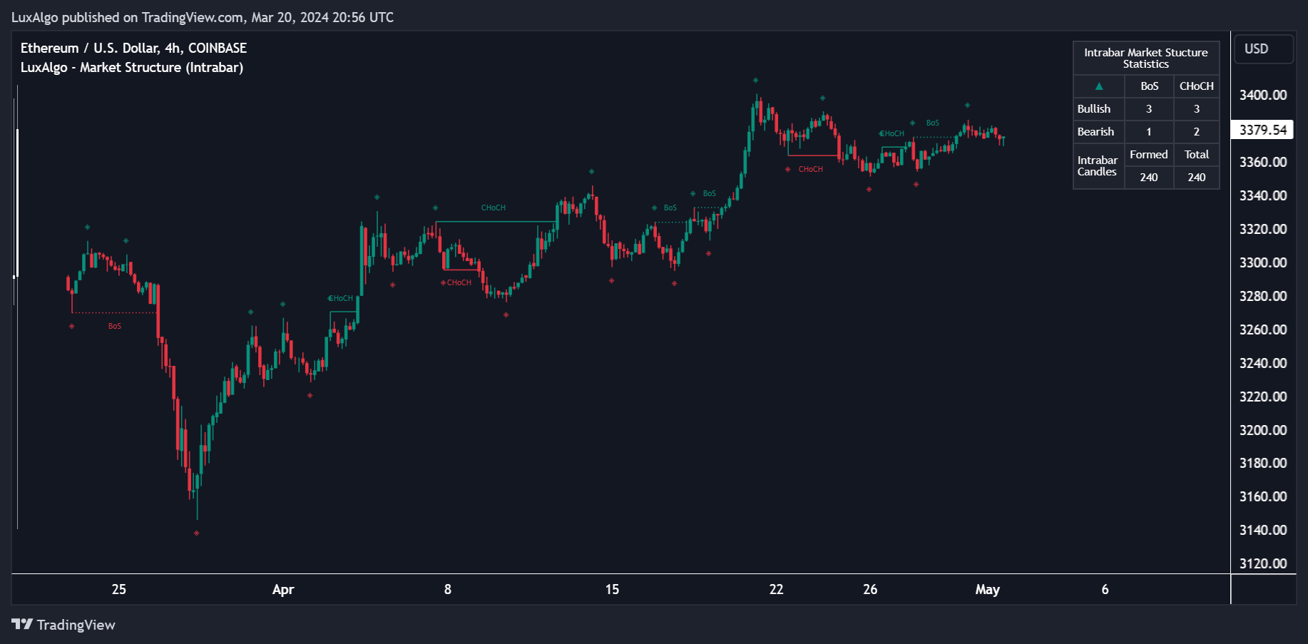This screenshot has width=1308, height=644.
Task: Open the USD currency selector
Action: [1264, 49]
